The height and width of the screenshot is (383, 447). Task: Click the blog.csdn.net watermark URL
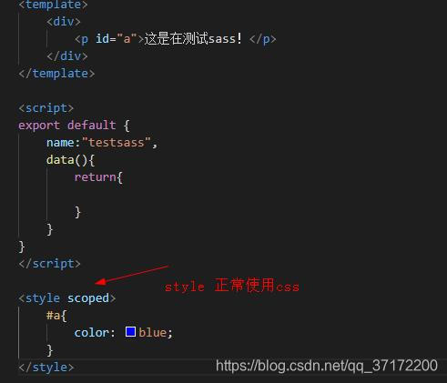coord(327,366)
